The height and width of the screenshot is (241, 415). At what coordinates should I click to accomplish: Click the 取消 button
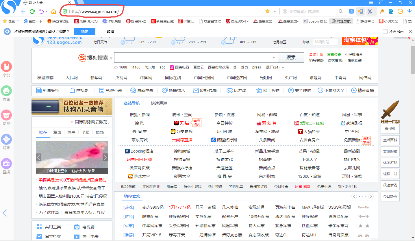click(110, 31)
